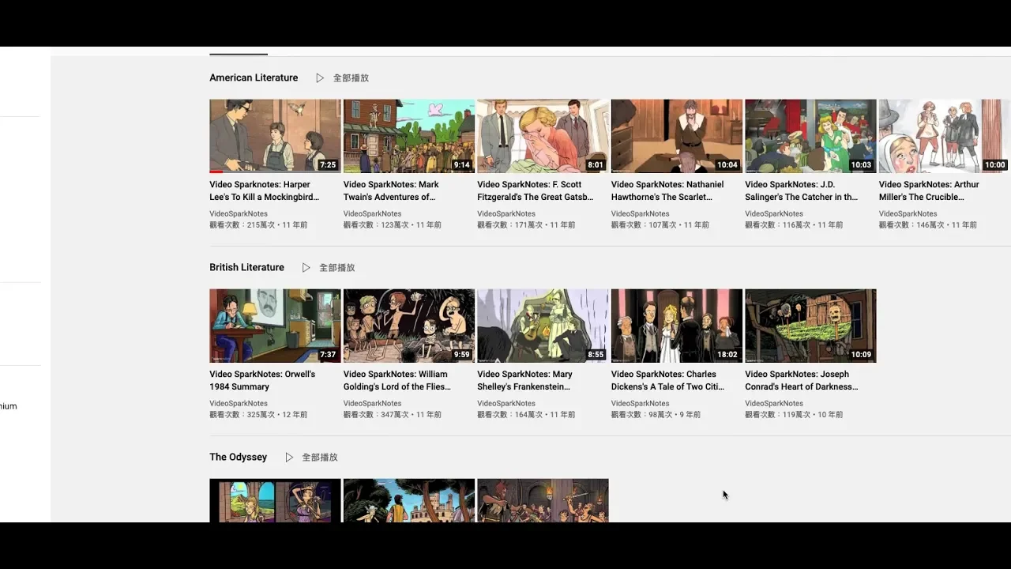Play first Odyssey playlist video thumbnail
This screenshot has width=1011, height=569.
click(x=275, y=500)
